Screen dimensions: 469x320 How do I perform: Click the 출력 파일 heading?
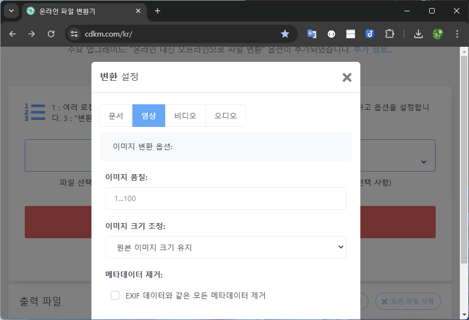(x=40, y=301)
